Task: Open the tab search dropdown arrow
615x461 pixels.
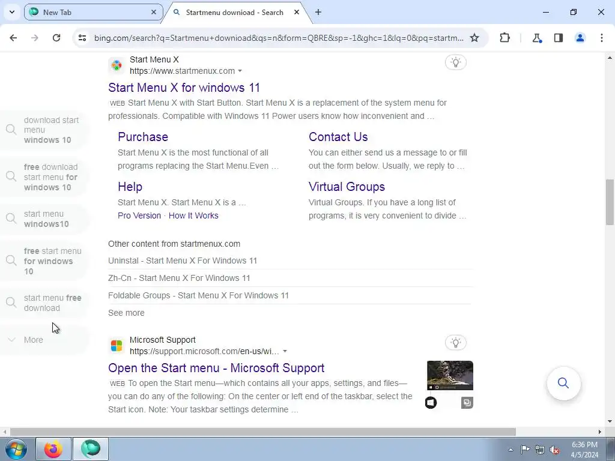Action: 12,12
